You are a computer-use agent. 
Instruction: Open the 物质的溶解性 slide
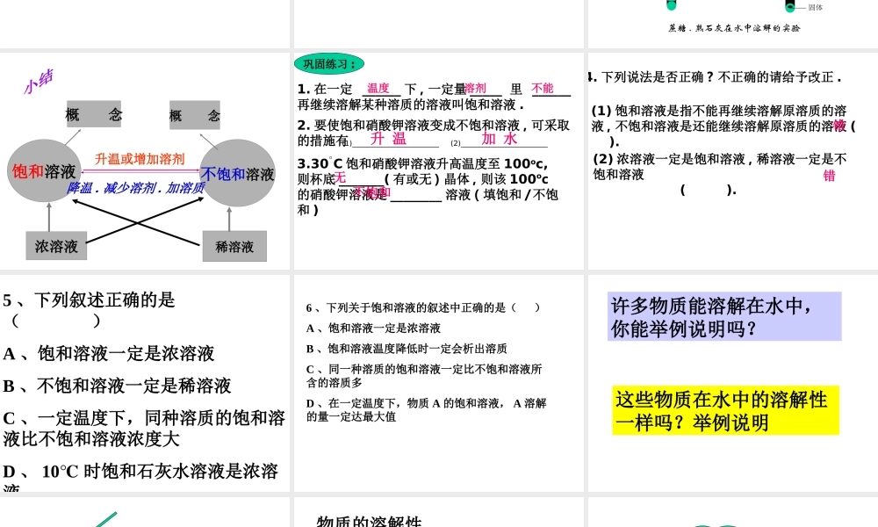438,512
